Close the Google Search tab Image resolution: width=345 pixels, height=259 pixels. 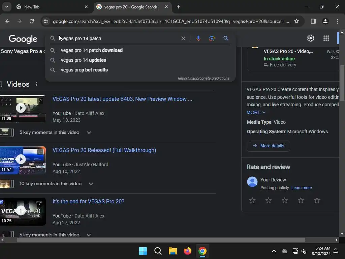point(166,7)
